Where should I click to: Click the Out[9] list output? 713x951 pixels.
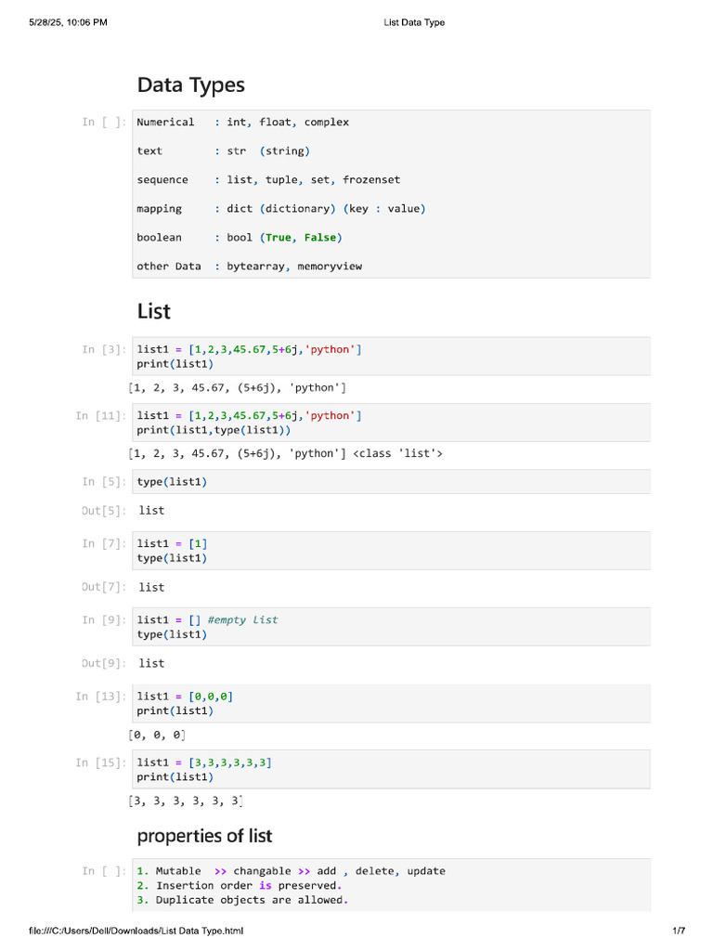click(x=151, y=663)
